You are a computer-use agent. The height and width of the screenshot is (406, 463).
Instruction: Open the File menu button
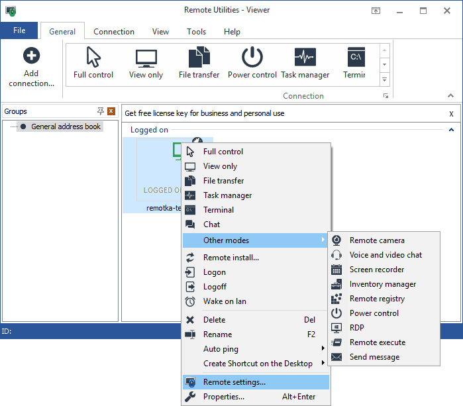tap(19, 30)
